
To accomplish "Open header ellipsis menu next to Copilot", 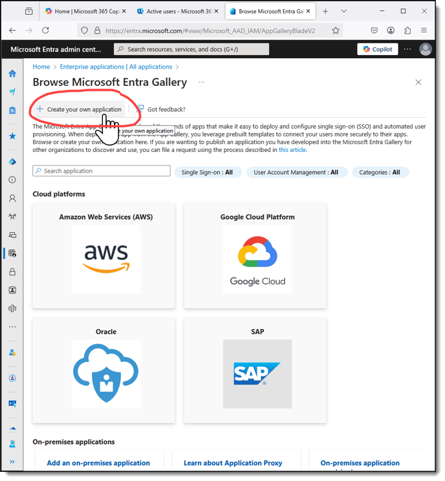I will click(407, 49).
